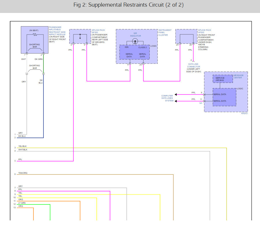Click the 'SERVICE AIR BAG' box
Screen dimensions: 260x229
(x=223, y=79)
